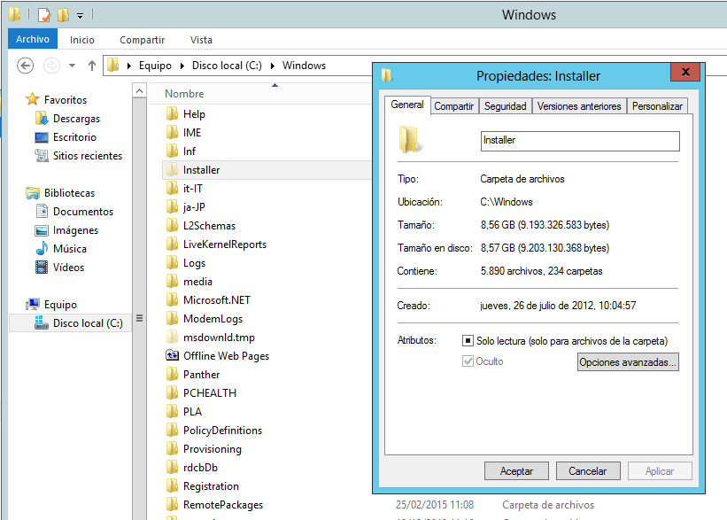Viewport: 727px width, 520px height.
Task: Click the scroll up arrow of navigation pane
Action: pos(140,90)
